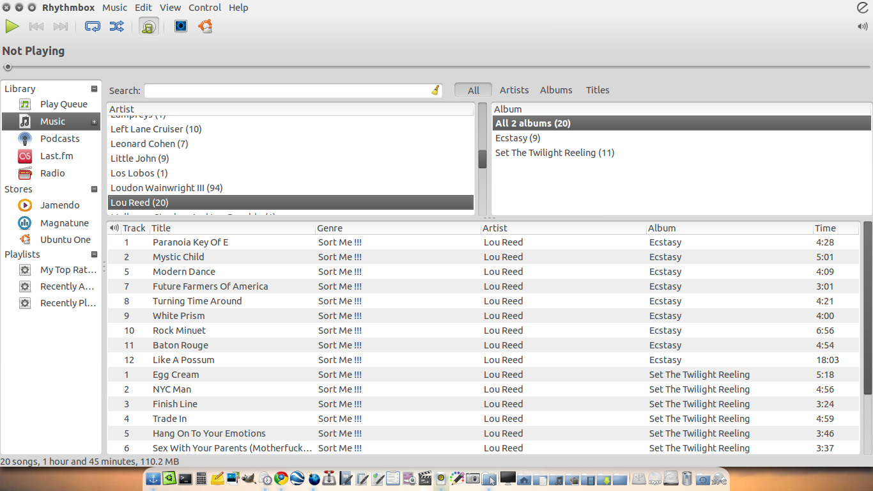Sort by the Album column header in track list
Image resolution: width=873 pixels, height=491 pixels.
729,228
